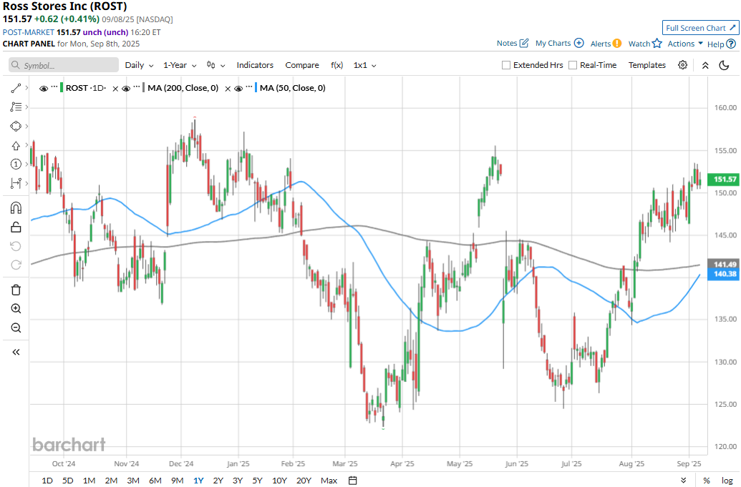Click the green ROST series color bar
This screenshot has height=487, width=741.
point(62,88)
